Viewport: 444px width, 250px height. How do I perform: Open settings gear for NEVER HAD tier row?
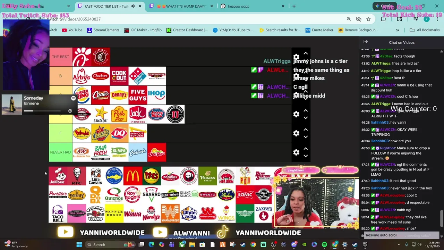click(296, 152)
